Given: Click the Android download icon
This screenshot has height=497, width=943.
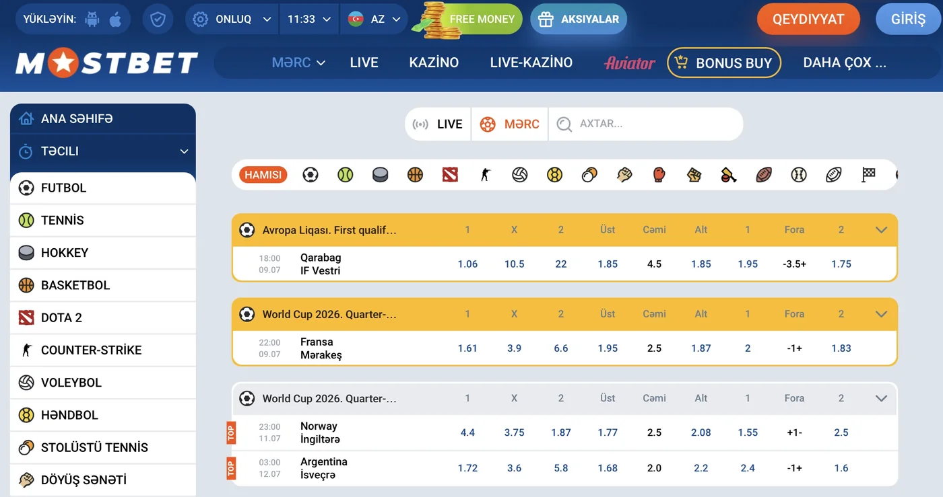Looking at the screenshot, I should pyautogui.click(x=92, y=19).
